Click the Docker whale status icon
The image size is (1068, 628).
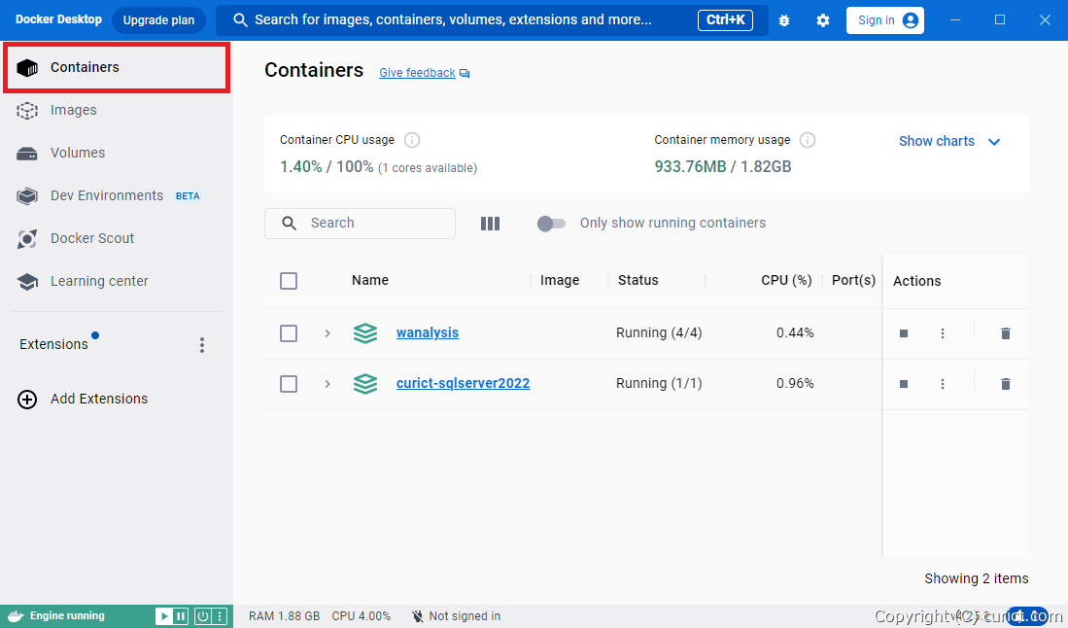[16, 616]
